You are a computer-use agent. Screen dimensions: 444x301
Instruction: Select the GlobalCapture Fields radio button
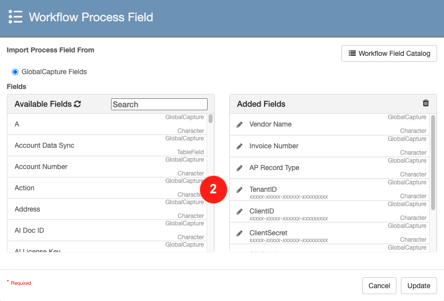(15, 72)
